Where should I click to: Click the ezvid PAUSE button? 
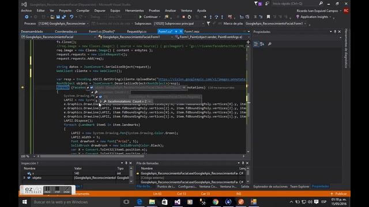47,190
